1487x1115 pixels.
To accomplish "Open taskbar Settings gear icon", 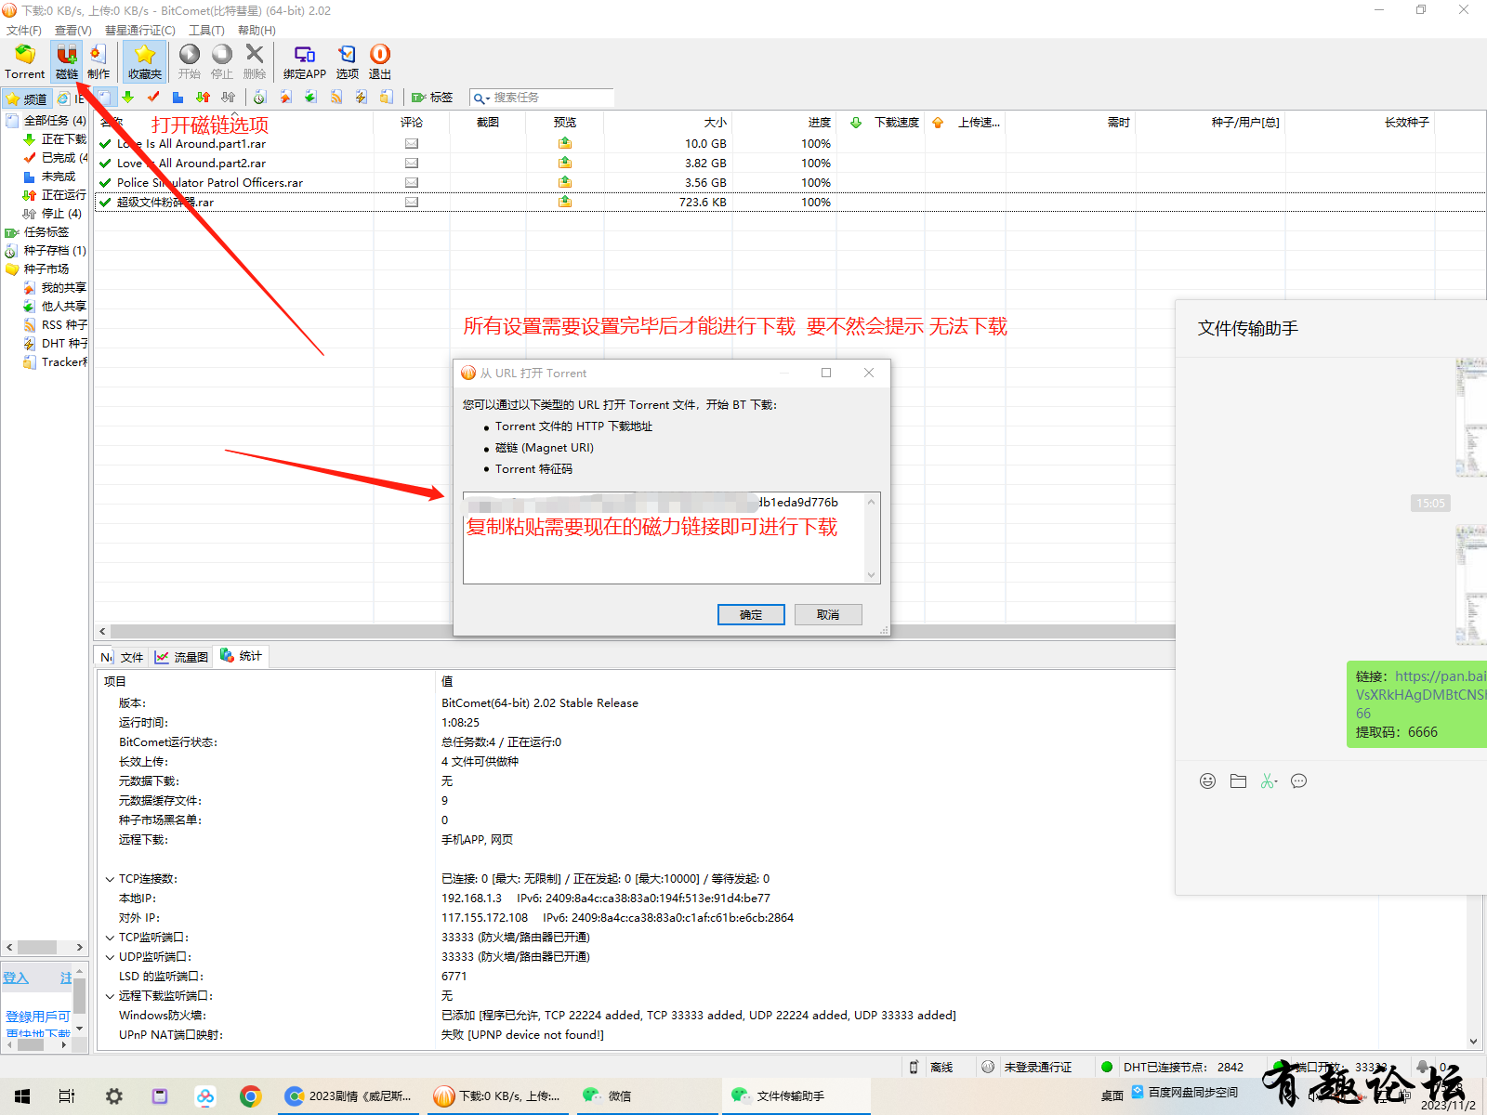I will [113, 1096].
